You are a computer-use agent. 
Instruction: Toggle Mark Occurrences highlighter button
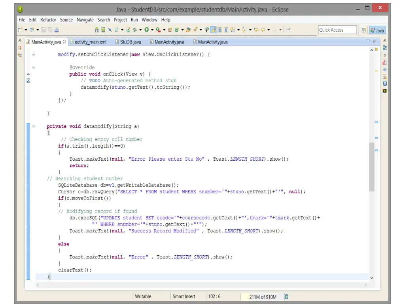tap(213, 30)
